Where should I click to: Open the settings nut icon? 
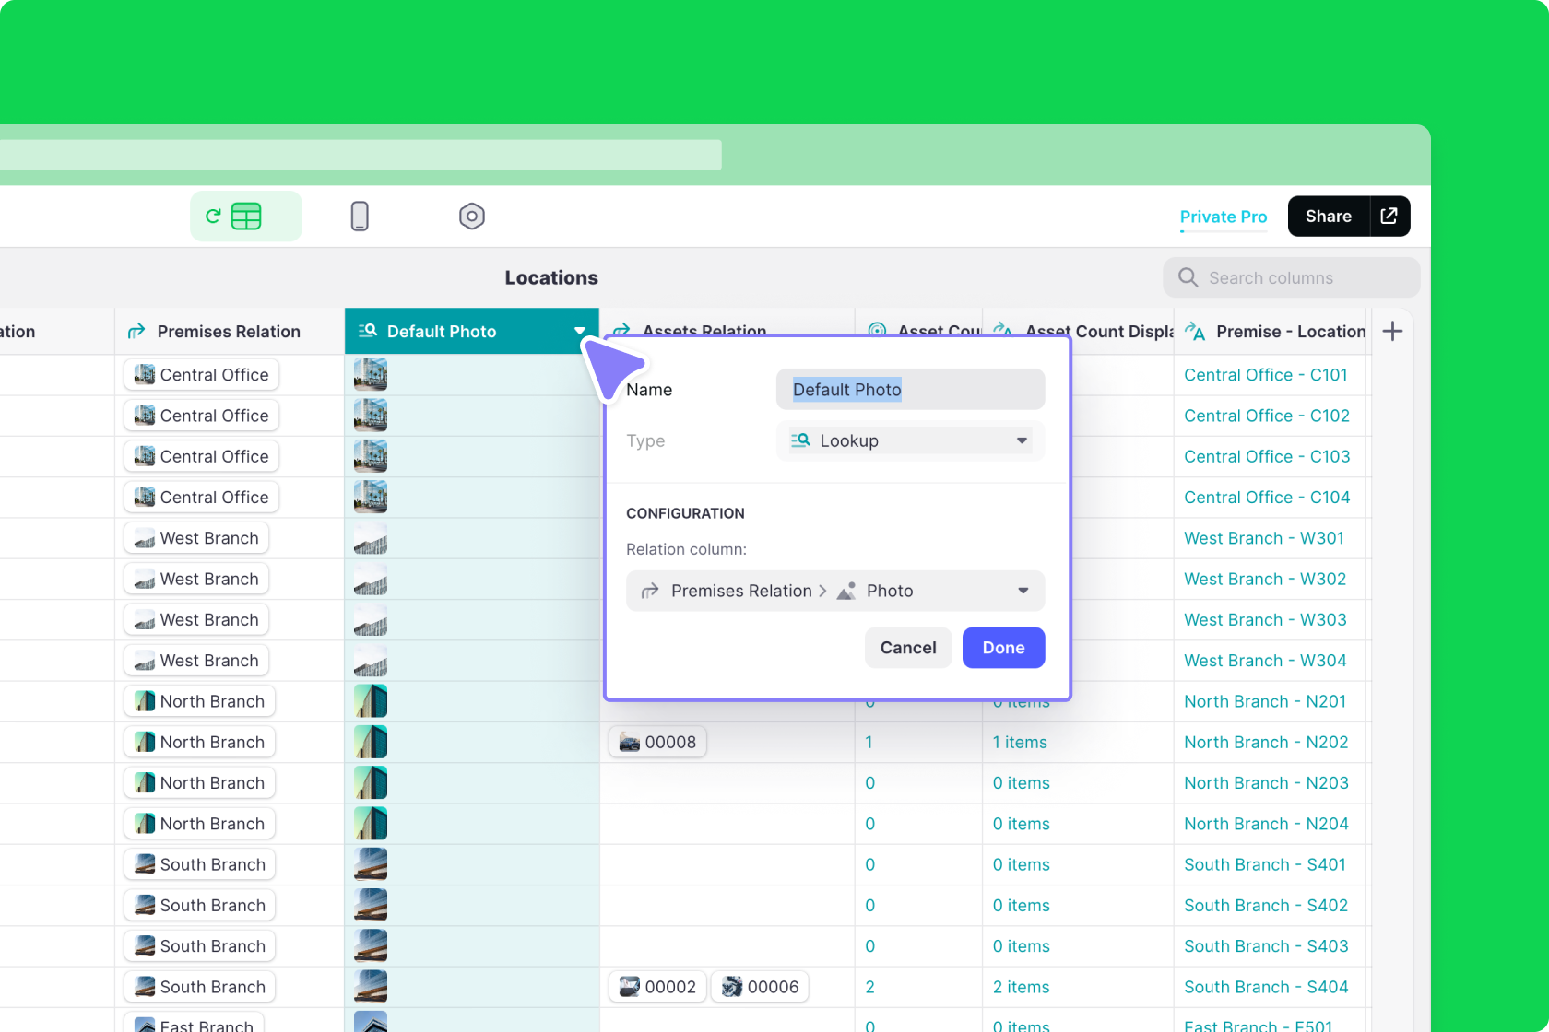(x=471, y=216)
